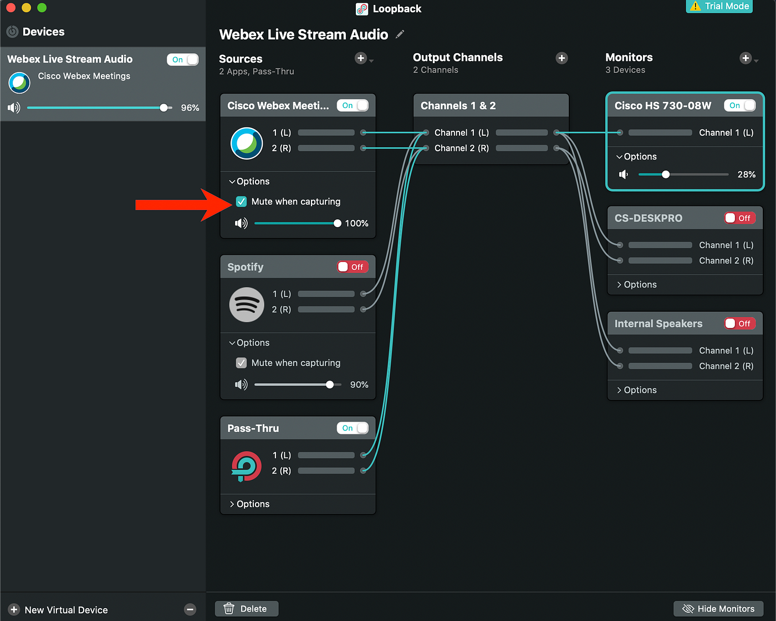Click output connector of Pass-Thru 2 (R)
776x621 pixels.
(x=364, y=470)
